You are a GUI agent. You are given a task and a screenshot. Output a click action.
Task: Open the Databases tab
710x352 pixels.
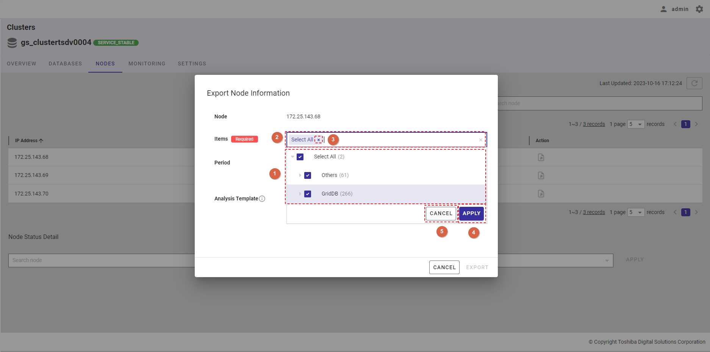[x=65, y=64]
